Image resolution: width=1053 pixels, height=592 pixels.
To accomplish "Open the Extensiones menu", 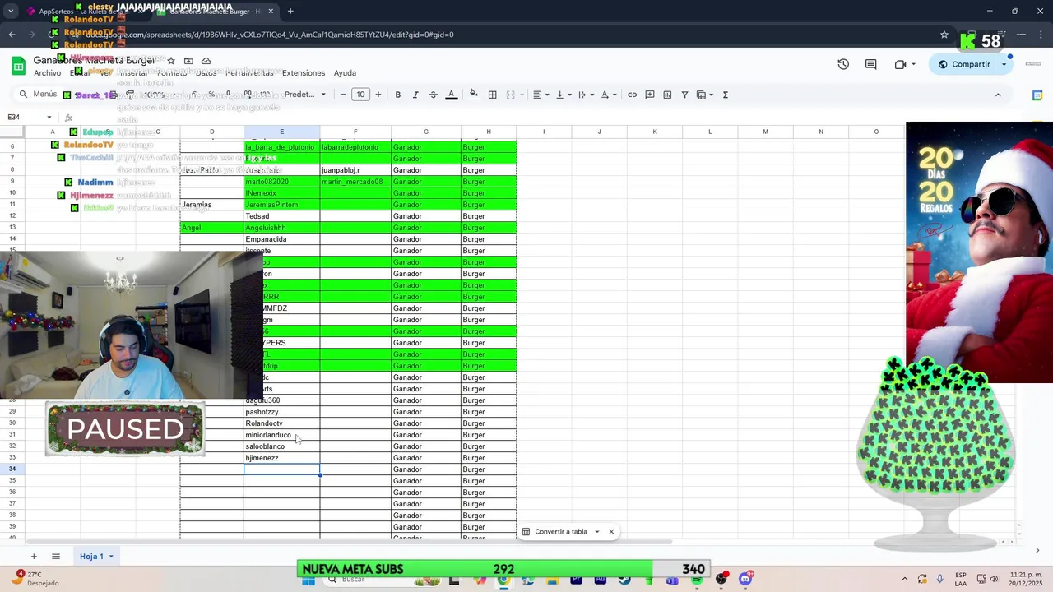I will coord(304,73).
